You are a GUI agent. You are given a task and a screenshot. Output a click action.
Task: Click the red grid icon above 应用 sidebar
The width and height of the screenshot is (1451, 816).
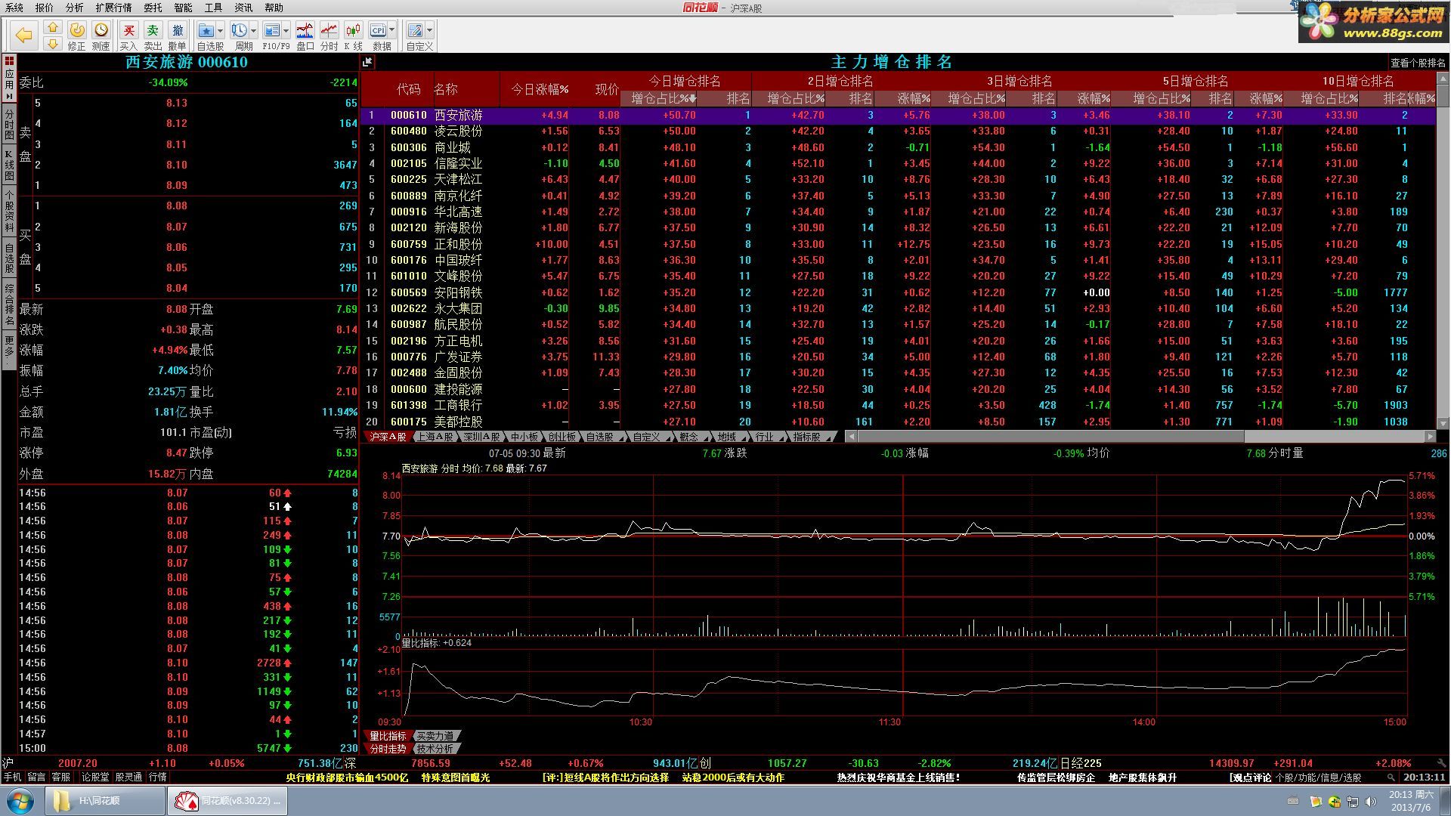pos(9,60)
